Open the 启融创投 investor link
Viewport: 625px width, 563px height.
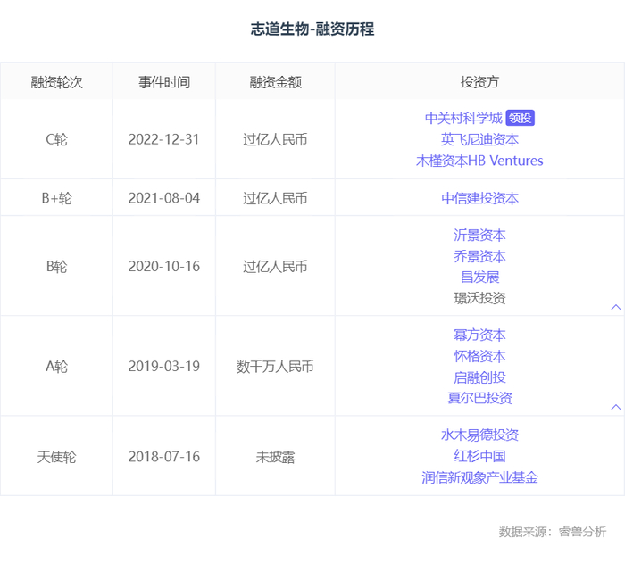[479, 377]
